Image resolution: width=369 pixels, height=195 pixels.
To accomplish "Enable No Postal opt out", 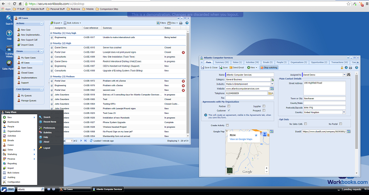I will pos(340,124).
